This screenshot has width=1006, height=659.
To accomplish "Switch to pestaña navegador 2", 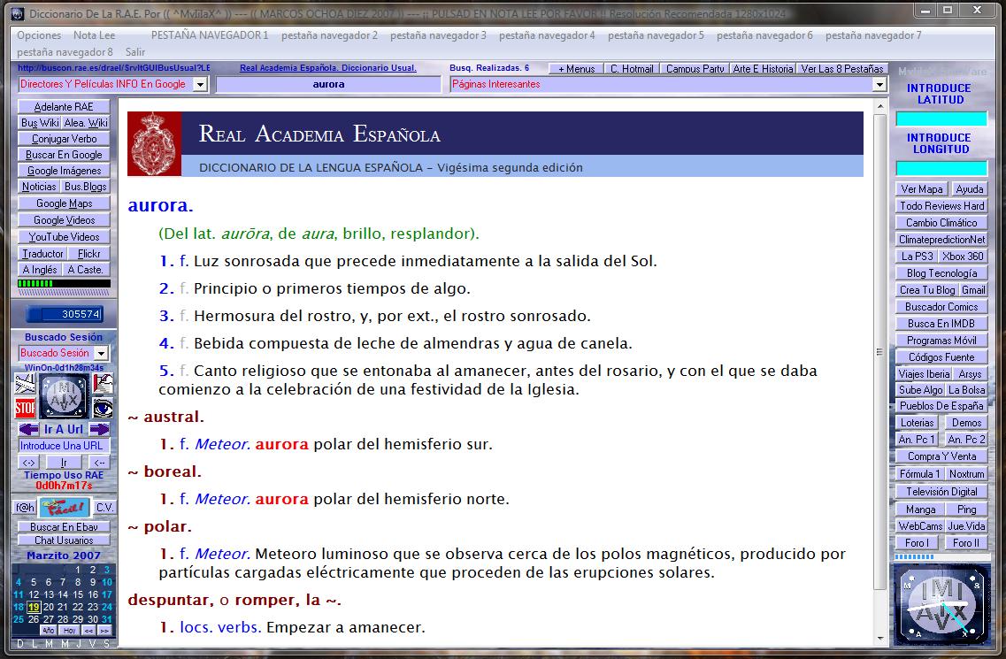I will [329, 35].
